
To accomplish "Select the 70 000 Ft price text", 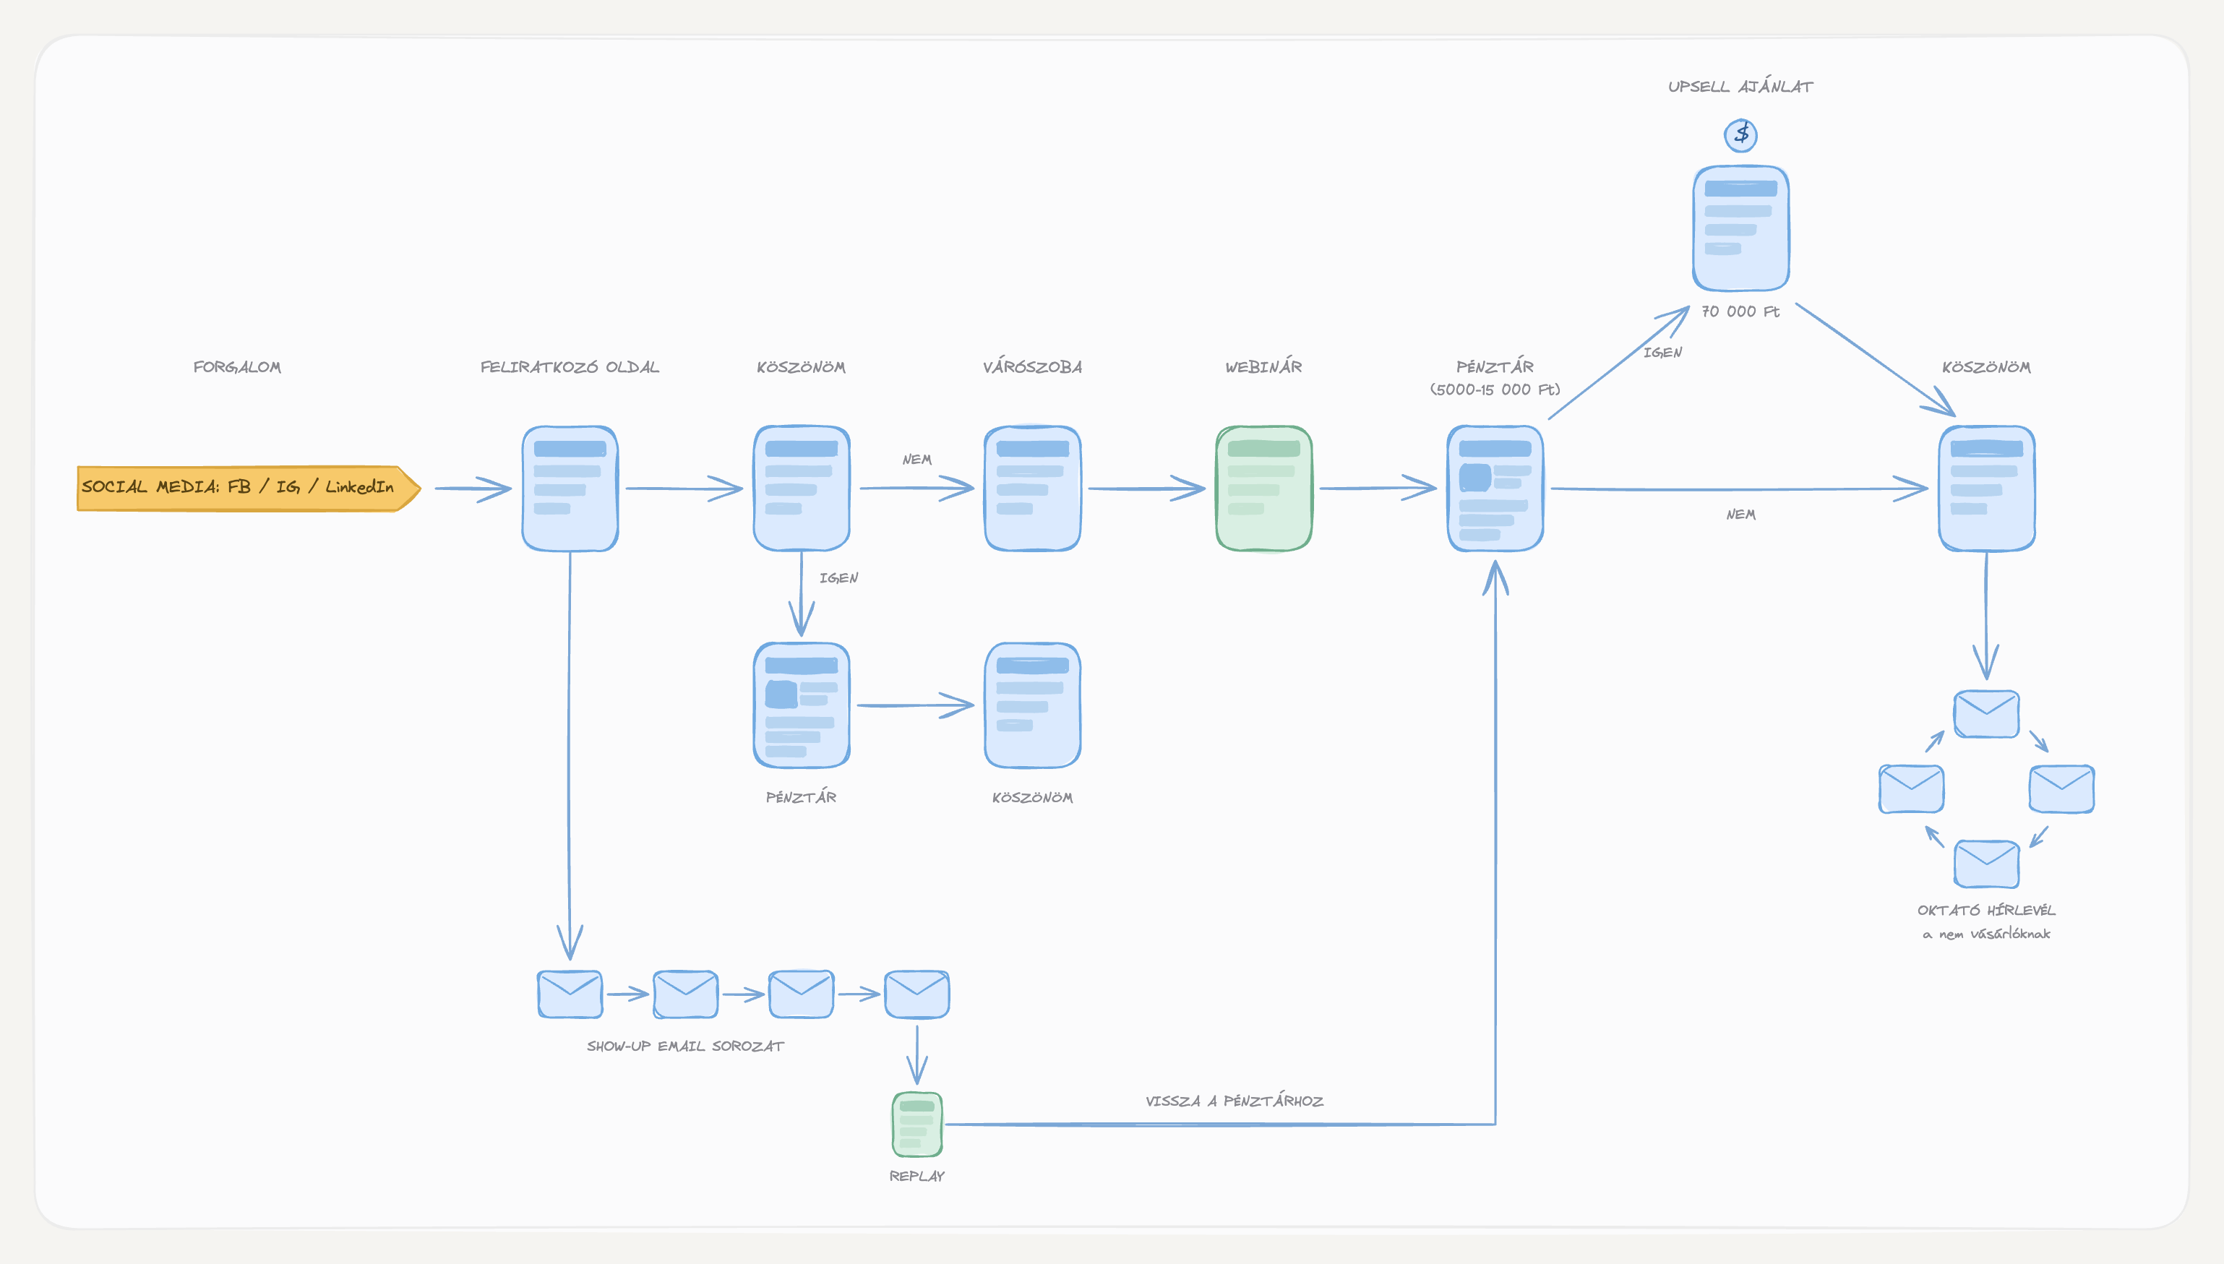I will [x=1740, y=311].
